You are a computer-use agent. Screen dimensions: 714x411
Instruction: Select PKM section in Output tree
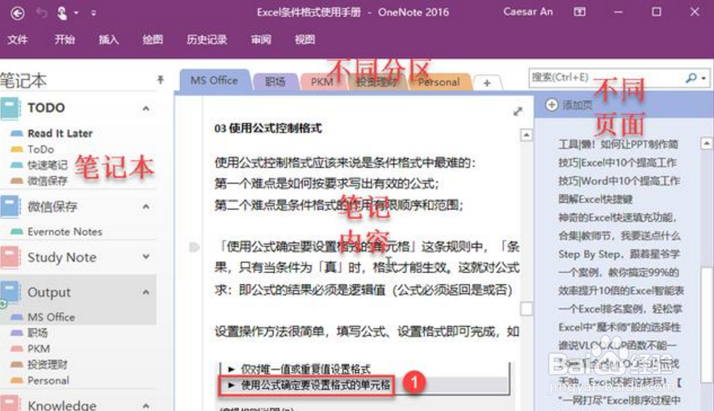point(39,349)
